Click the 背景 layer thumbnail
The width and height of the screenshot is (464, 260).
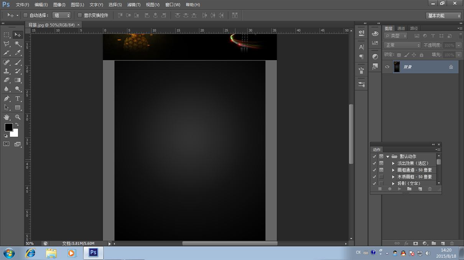pos(397,67)
